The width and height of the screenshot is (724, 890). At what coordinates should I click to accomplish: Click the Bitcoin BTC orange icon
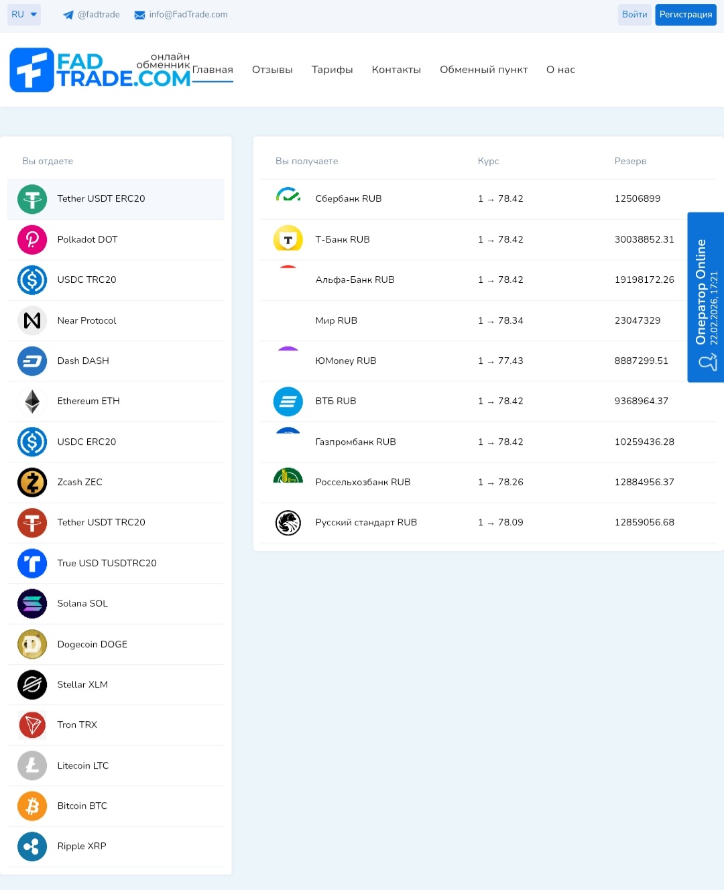coord(32,806)
